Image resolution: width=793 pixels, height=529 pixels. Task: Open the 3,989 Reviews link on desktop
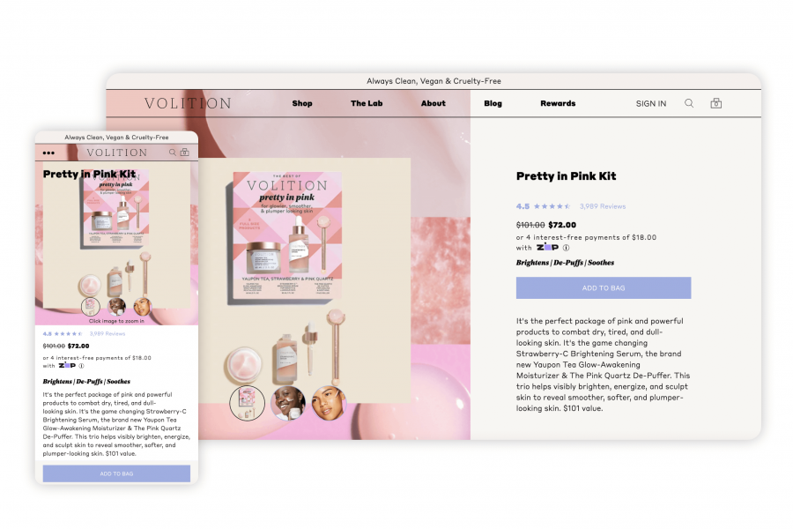(603, 206)
